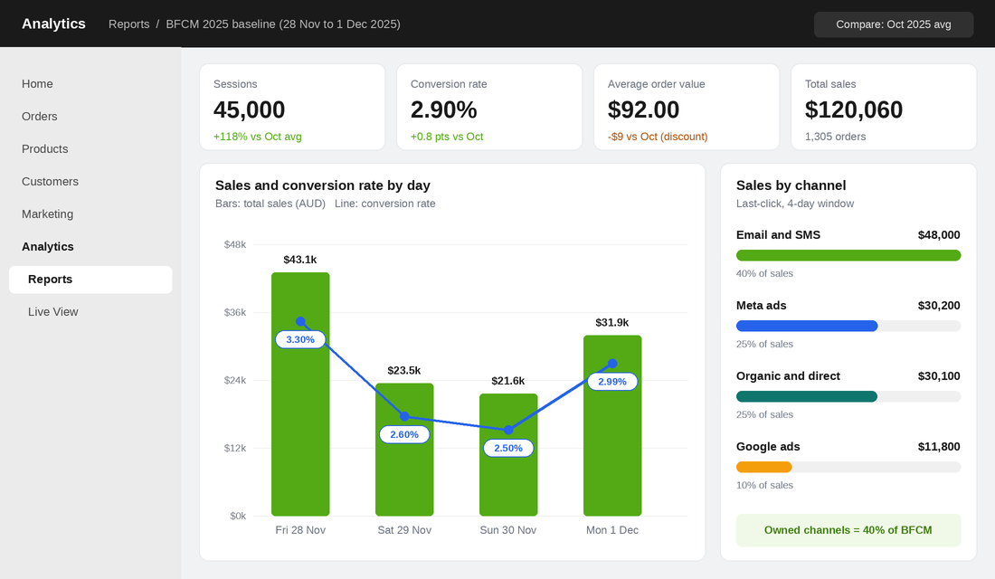
Task: Click the $48k y-axis label
Action: [x=235, y=244]
